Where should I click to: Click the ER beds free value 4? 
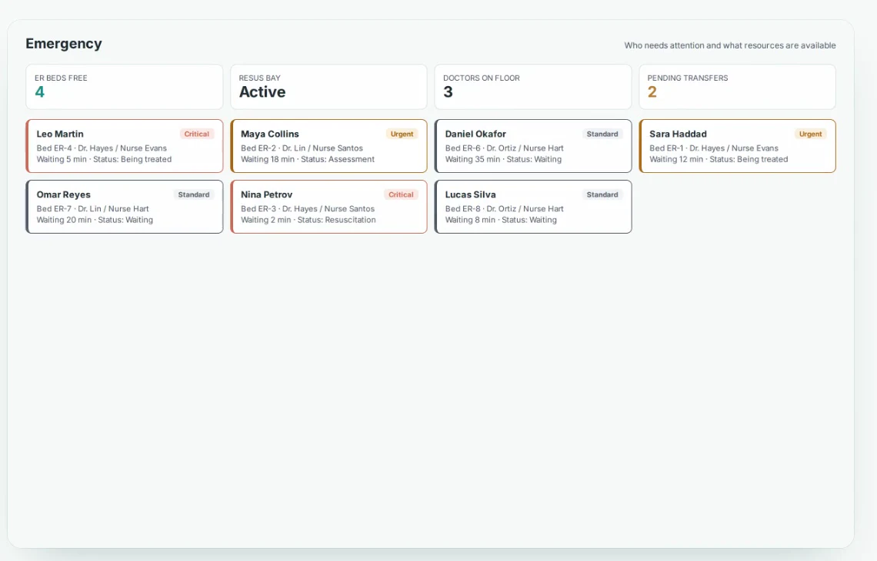40,92
